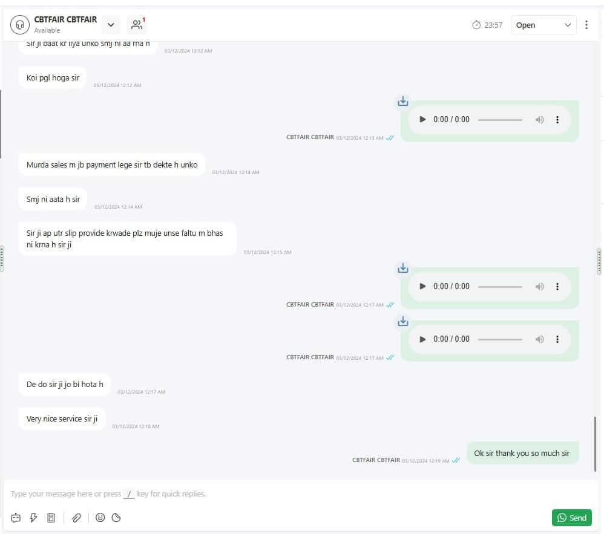Image resolution: width=604 pixels, height=534 pixels.
Task: Click the Available status text
Action: click(x=47, y=30)
